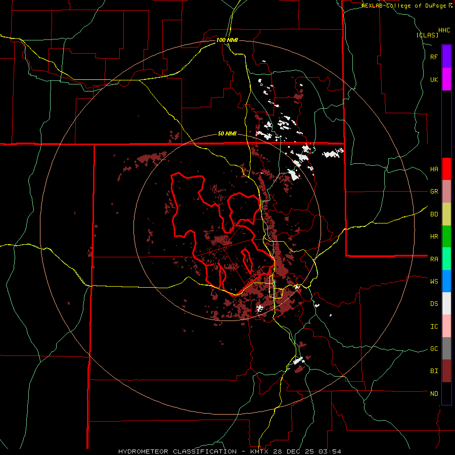This screenshot has width=455, height=455.
Task: Click the GC legend label
Action: (434, 349)
